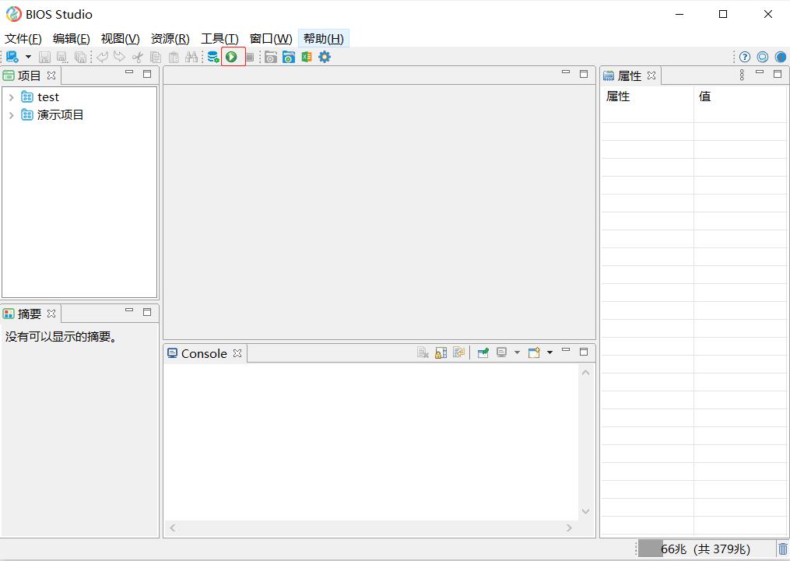Close the Console tab

click(x=237, y=353)
